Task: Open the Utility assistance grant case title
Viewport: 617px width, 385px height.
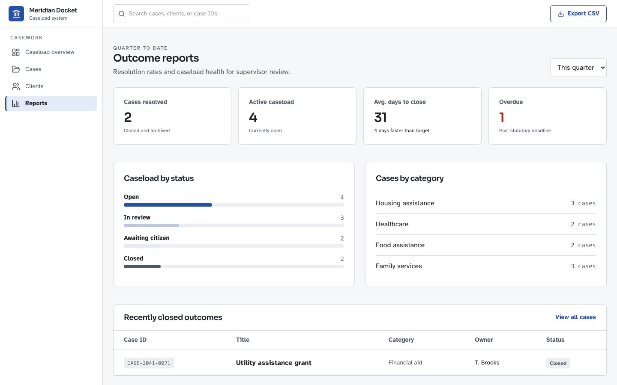Action: coord(273,363)
